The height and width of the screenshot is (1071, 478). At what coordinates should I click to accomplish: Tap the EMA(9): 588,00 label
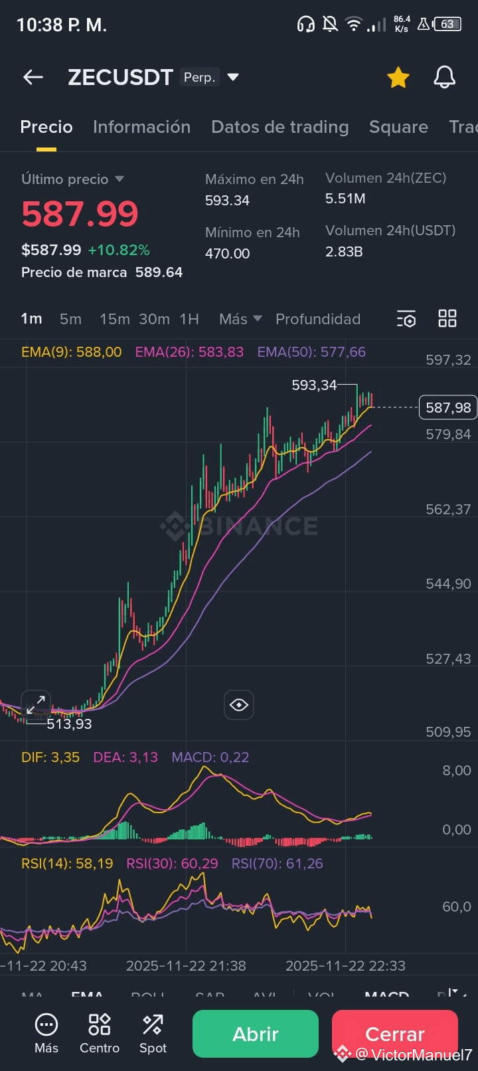(x=72, y=352)
